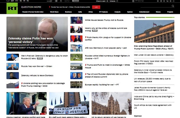Click thumbnail beside Alaska summit critics story

pyautogui.click(x=76, y=29)
